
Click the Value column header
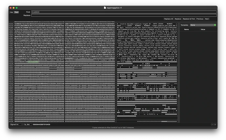(x=203, y=29)
